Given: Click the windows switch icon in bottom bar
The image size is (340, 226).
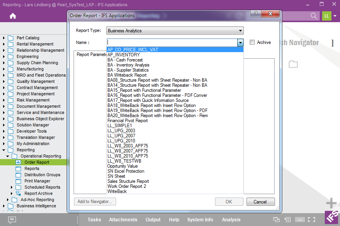Looking at the screenshot, I should click(276, 220).
